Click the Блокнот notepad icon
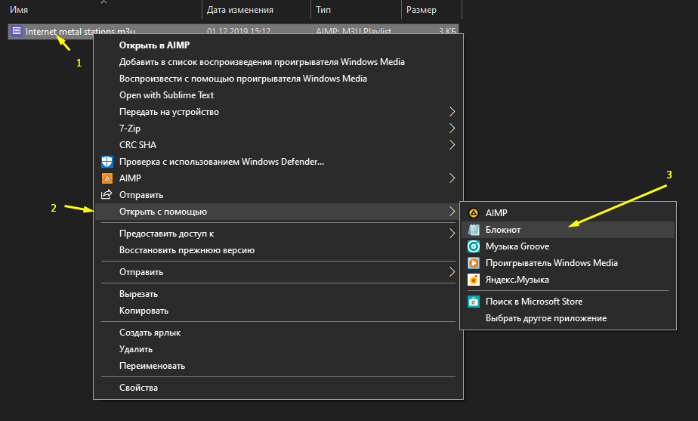The image size is (698, 421). click(474, 230)
